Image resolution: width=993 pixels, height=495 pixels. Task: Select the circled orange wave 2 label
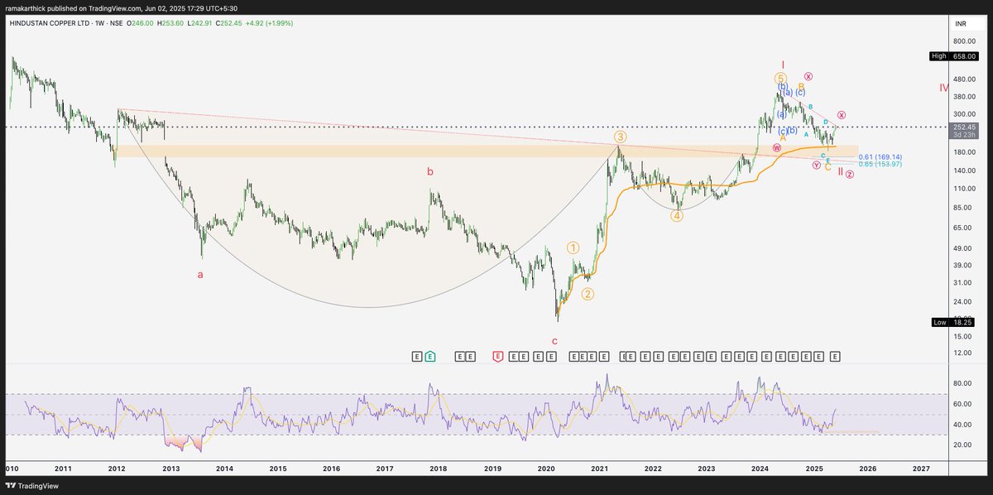pos(588,294)
